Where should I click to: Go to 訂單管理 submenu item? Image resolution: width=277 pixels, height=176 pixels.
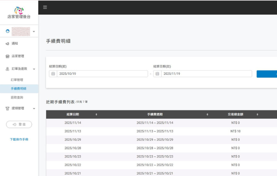pos(17,80)
